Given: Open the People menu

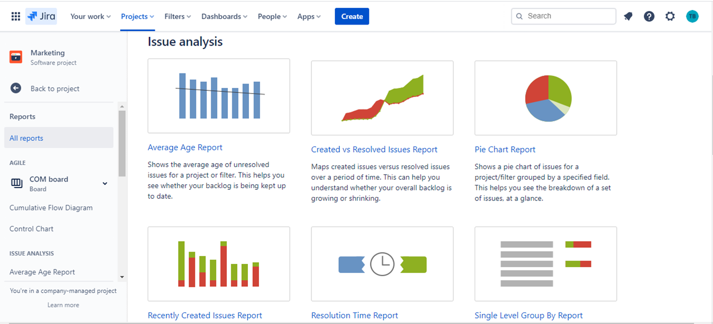Looking at the screenshot, I should 272,16.
